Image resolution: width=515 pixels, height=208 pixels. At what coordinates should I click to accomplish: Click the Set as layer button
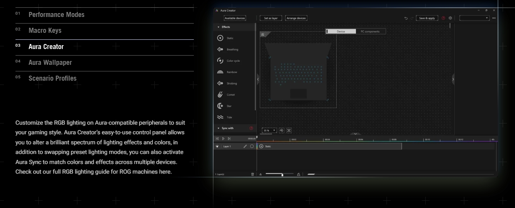[271, 18]
